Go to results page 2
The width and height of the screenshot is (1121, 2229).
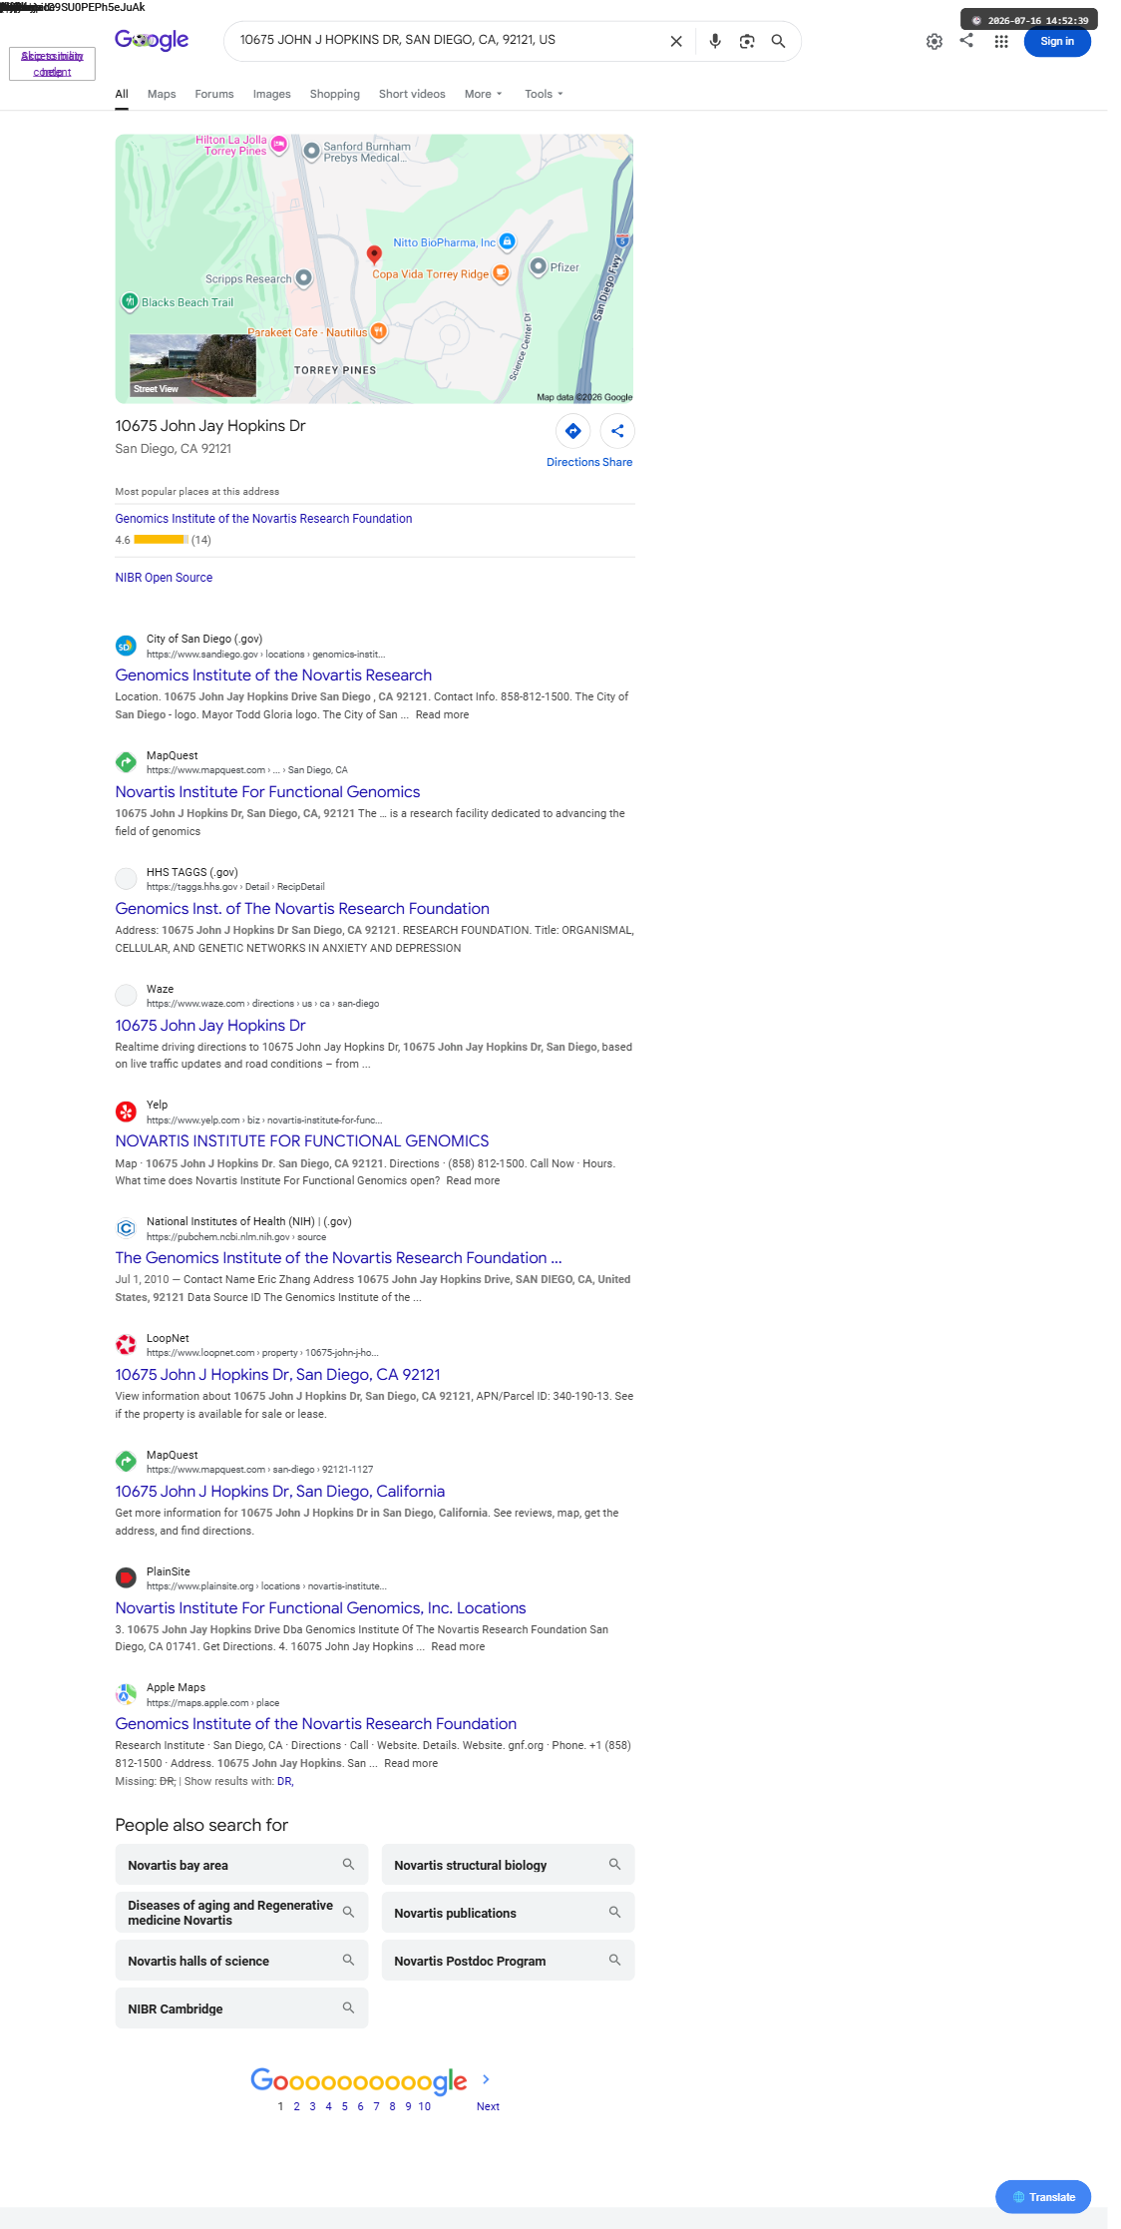(x=296, y=2106)
